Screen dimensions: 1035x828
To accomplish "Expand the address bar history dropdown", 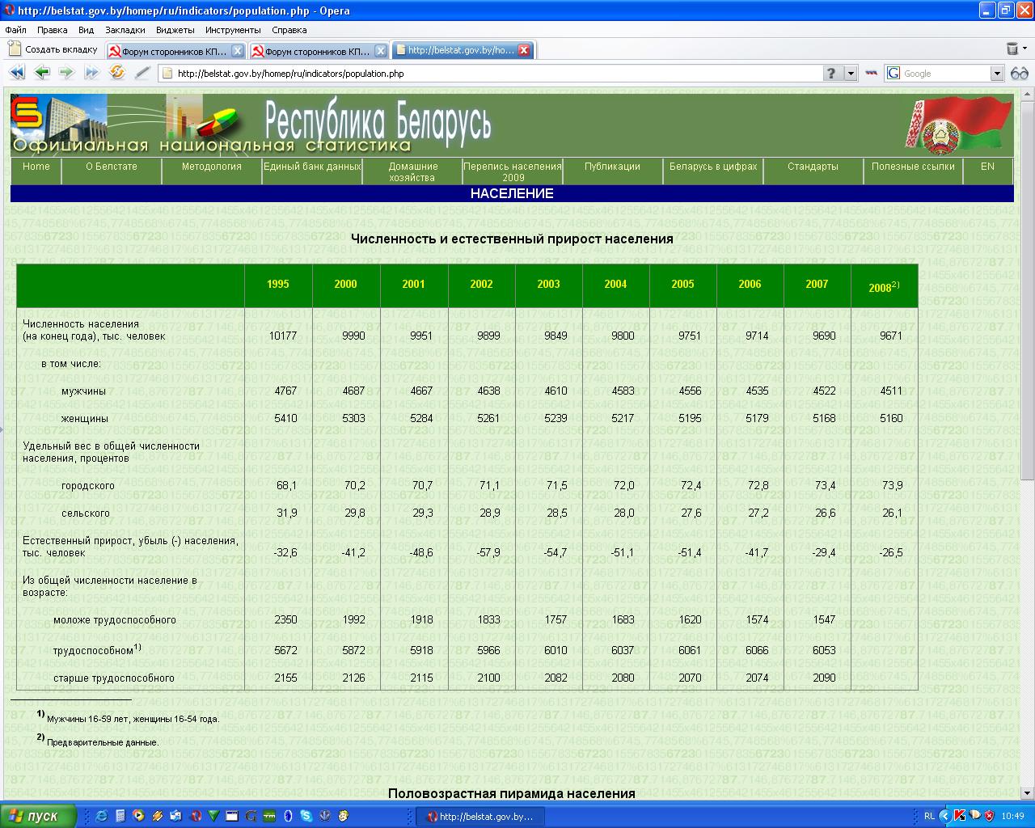I will click(851, 74).
